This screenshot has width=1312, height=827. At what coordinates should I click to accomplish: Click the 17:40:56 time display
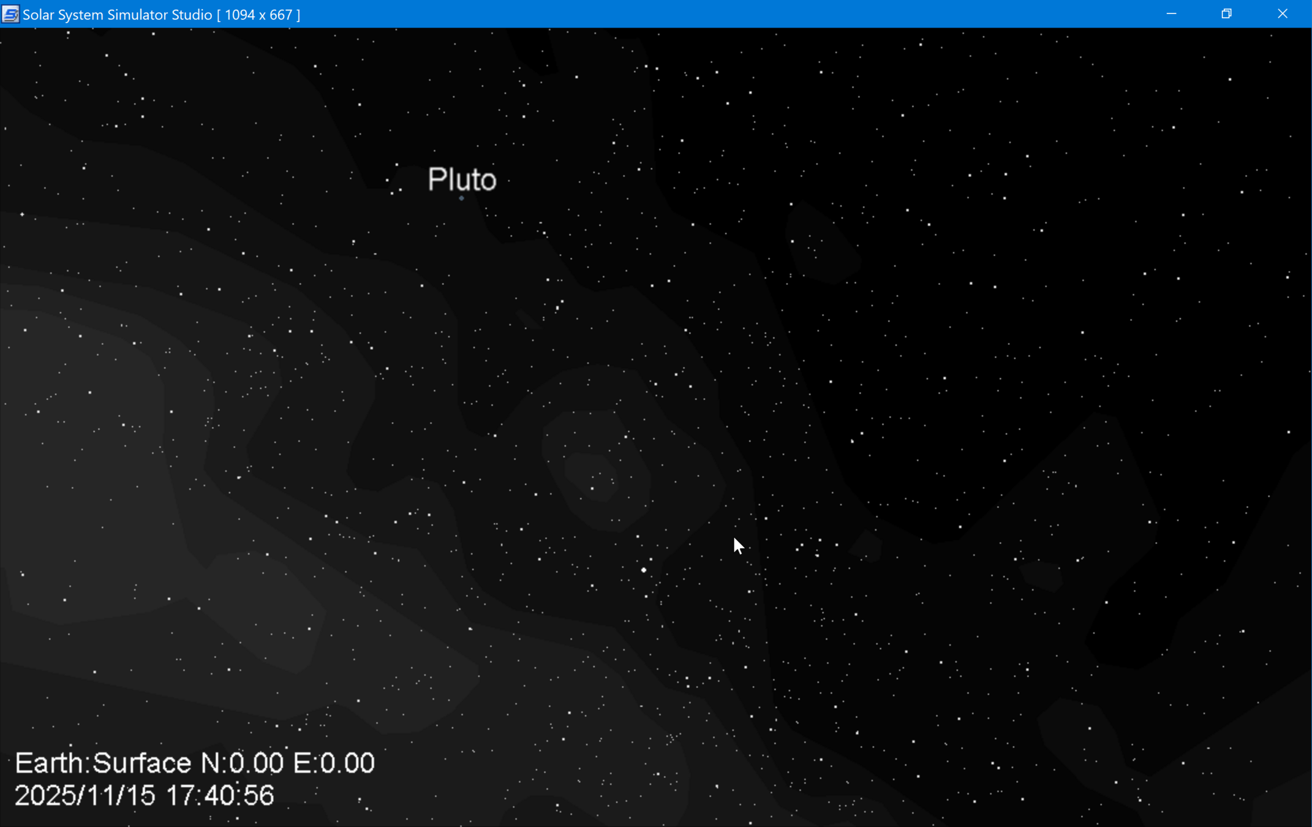220,796
